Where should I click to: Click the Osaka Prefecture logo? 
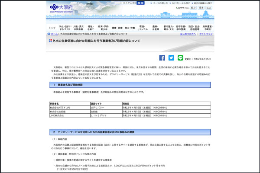pyautogui.click(x=60, y=8)
